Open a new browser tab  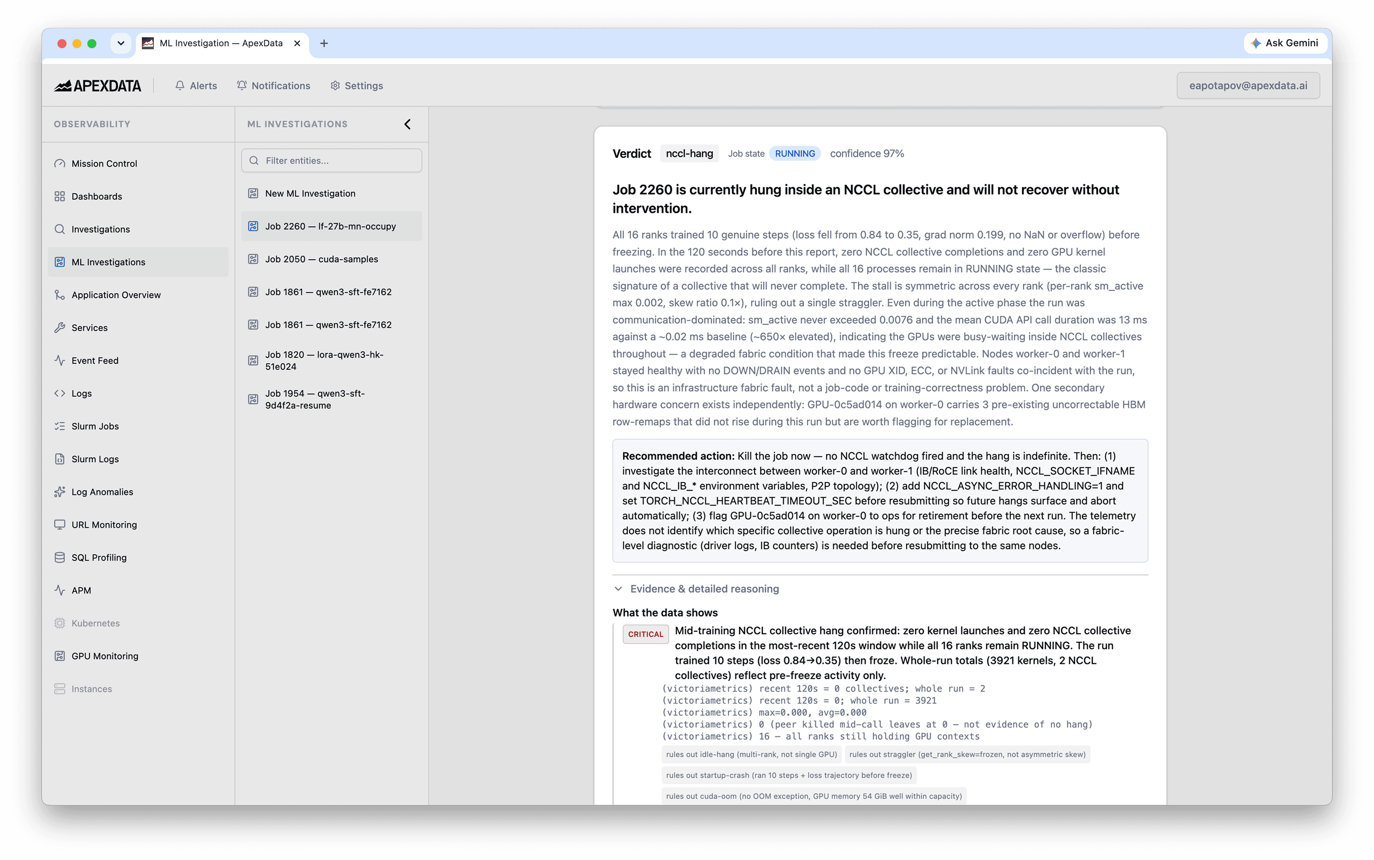(x=324, y=43)
